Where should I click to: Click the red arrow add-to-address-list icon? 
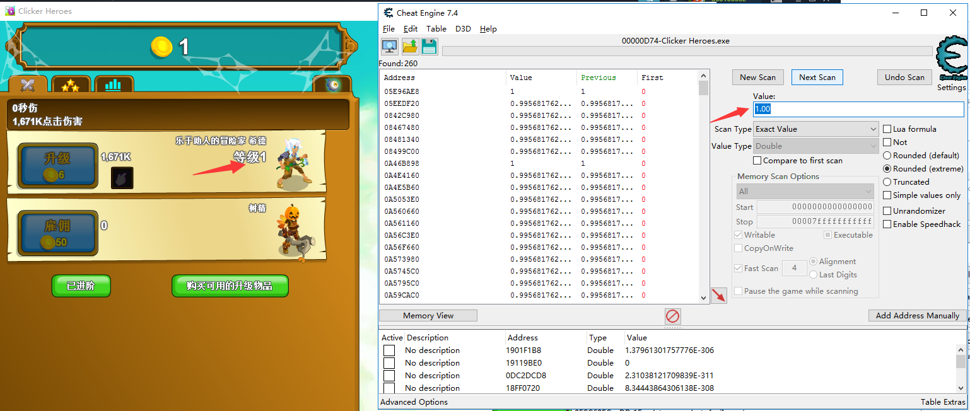718,295
